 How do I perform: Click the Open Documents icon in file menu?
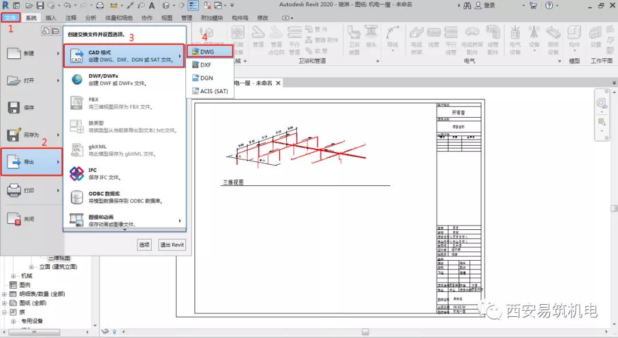point(55,31)
